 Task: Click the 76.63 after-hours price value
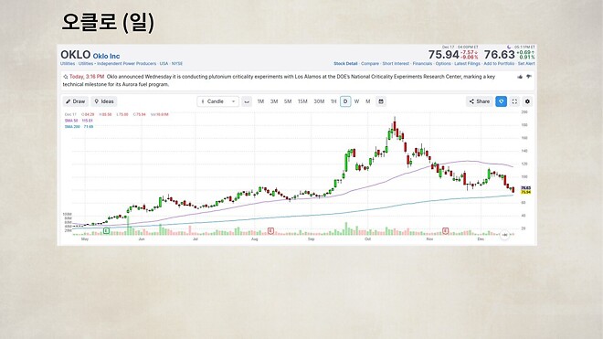[499, 55]
